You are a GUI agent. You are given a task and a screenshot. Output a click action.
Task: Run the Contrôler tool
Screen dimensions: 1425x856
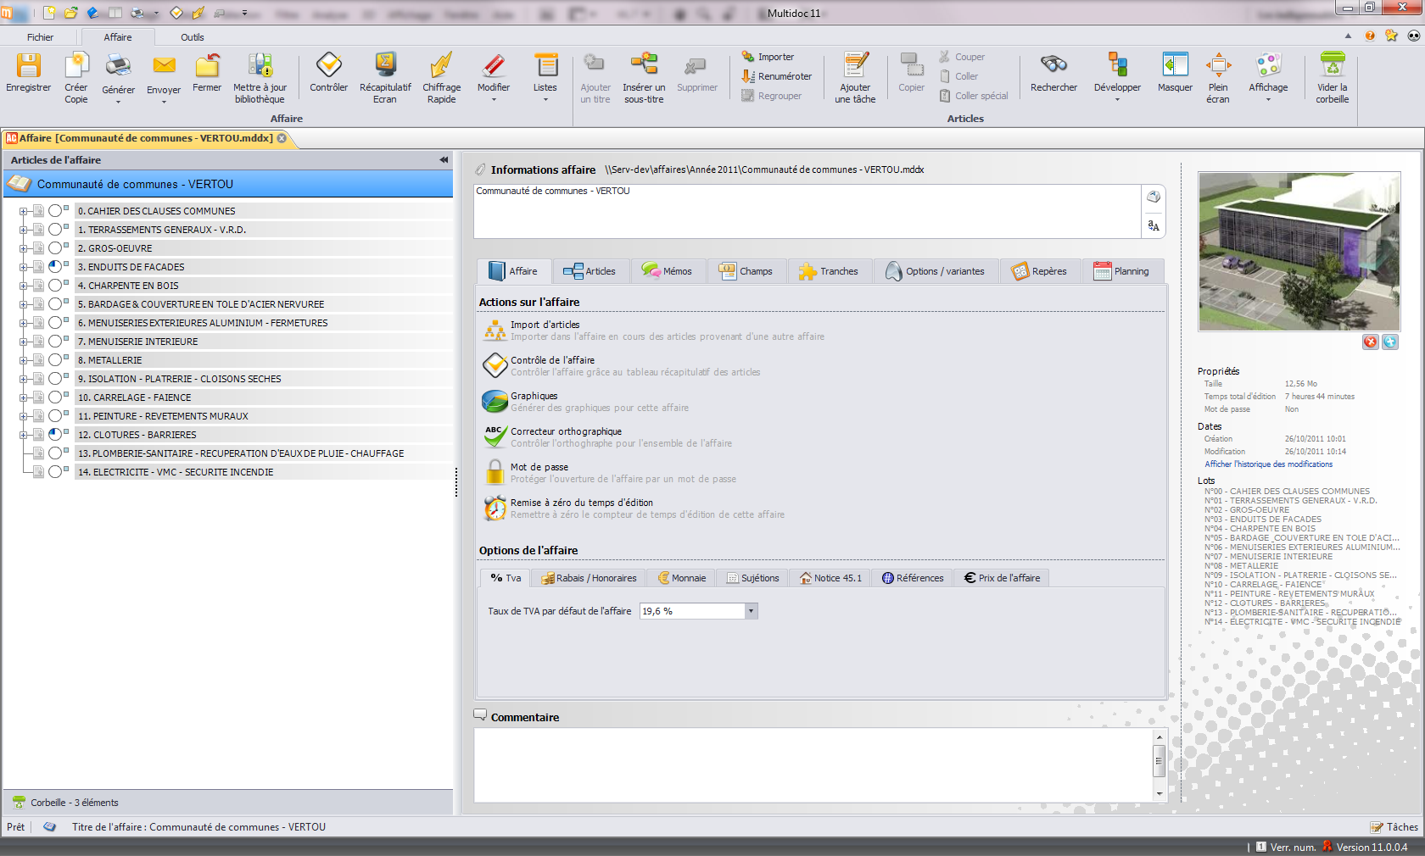coord(328,65)
